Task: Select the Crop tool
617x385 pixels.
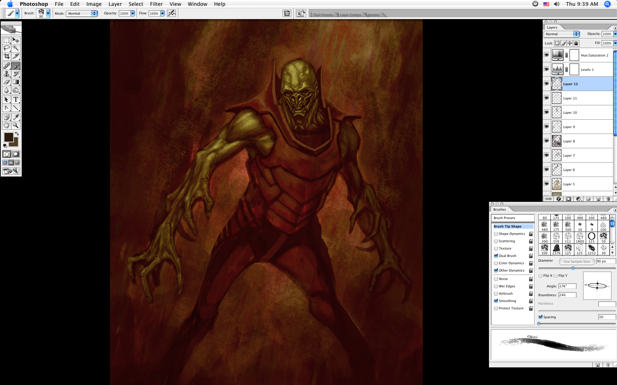Action: [x=7, y=56]
